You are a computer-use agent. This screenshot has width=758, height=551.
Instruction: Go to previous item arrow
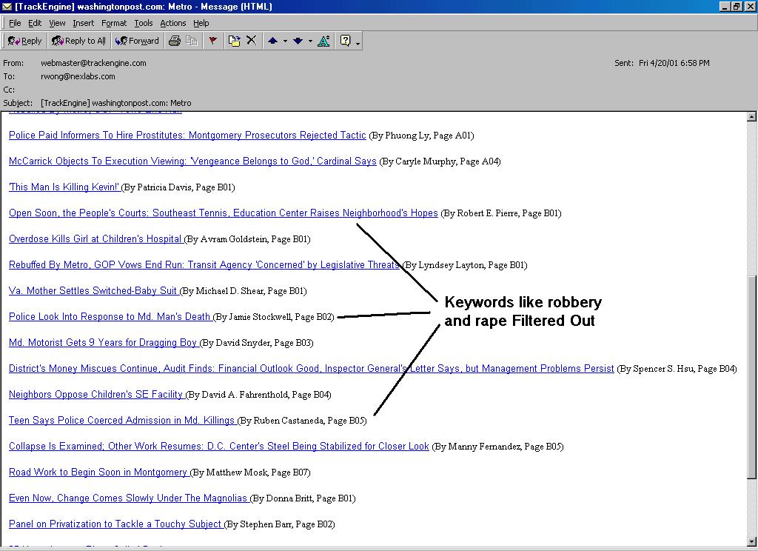272,41
